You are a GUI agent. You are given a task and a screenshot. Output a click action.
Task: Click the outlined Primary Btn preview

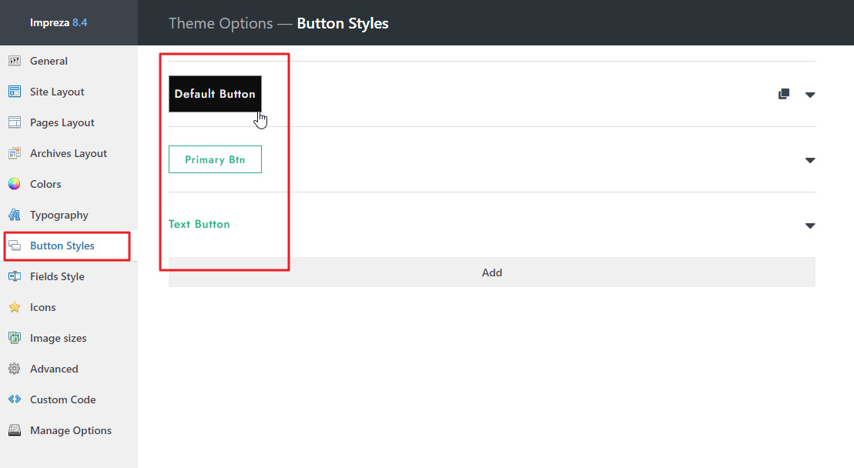215,159
